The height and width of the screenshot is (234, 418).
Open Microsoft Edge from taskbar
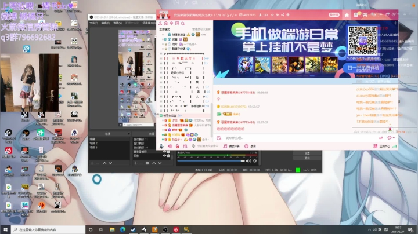point(122,229)
